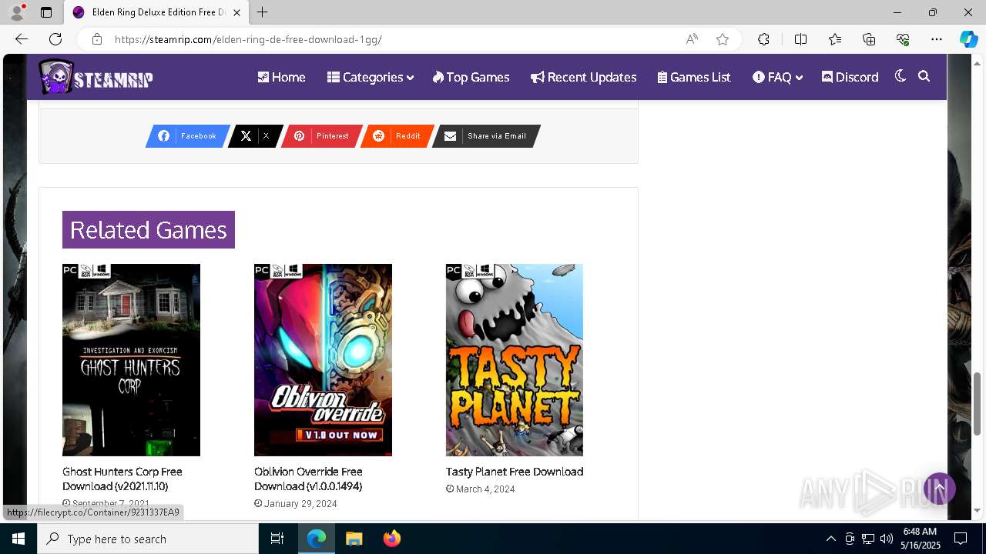This screenshot has width=986, height=554.
Task: Toggle dark mode moon icon
Action: tap(900, 76)
